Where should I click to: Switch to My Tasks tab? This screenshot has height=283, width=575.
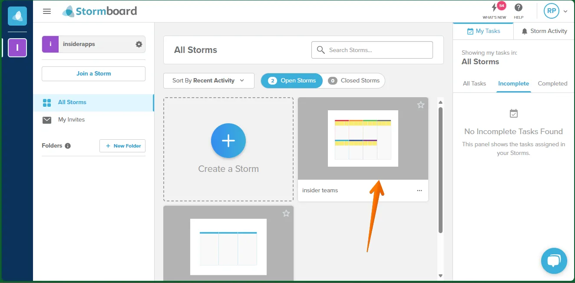[483, 31]
